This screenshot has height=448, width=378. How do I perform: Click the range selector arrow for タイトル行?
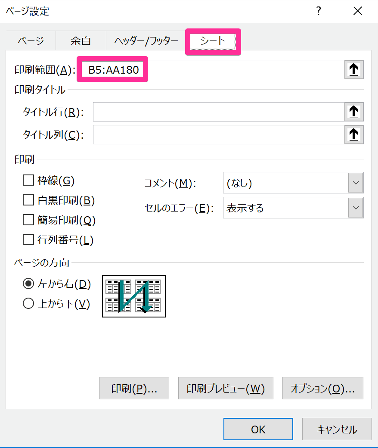point(354,112)
